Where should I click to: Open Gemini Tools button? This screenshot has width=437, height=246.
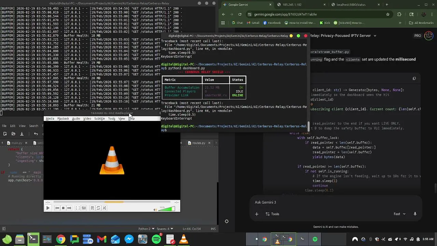272,214
